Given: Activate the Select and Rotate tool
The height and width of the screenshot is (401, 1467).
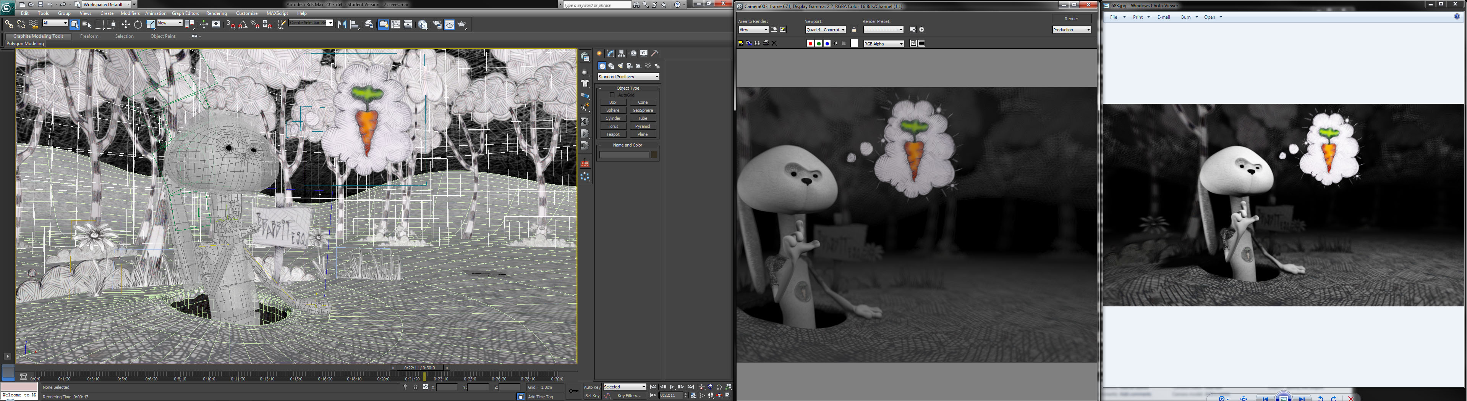Looking at the screenshot, I should point(138,24).
